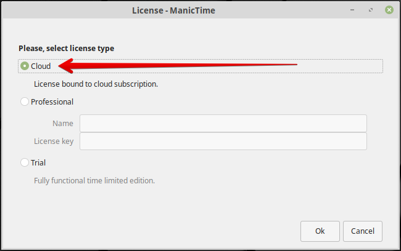
Task: Choose the Professional license radio button
Action: coord(25,102)
